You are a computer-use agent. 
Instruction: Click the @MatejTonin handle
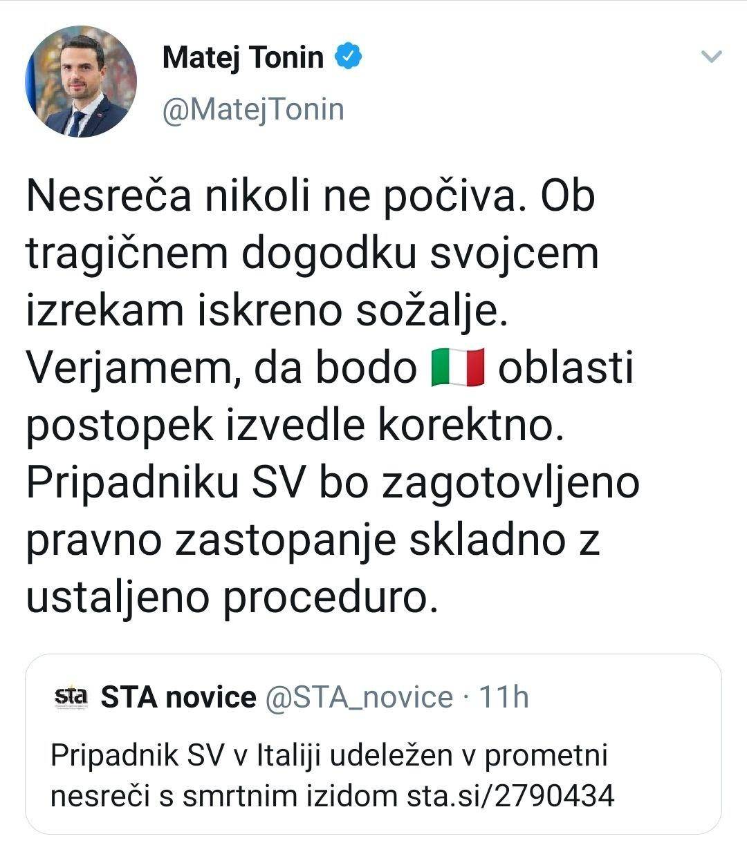pyautogui.click(x=252, y=110)
